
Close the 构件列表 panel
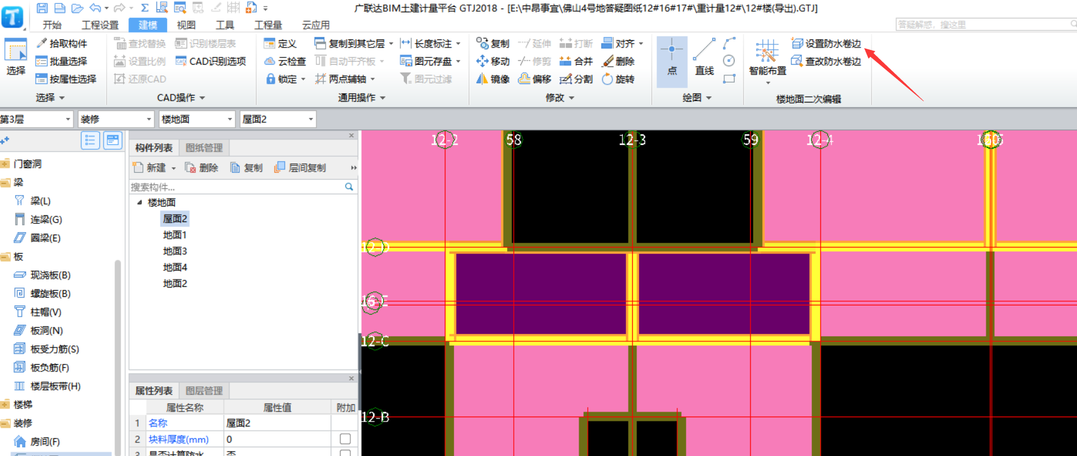(352, 135)
